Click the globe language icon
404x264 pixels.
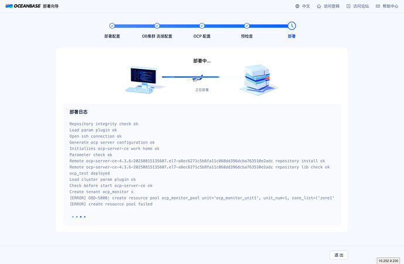coord(297,6)
